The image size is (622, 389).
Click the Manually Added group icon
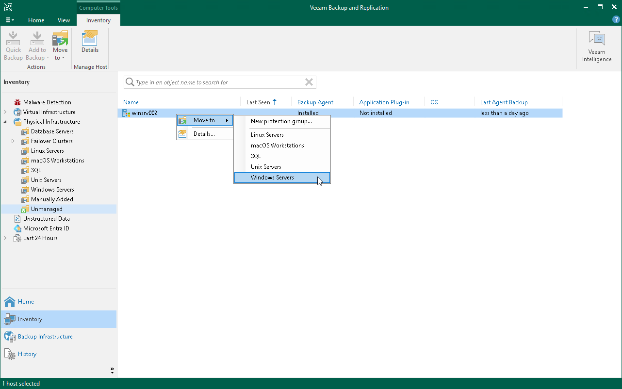25,199
